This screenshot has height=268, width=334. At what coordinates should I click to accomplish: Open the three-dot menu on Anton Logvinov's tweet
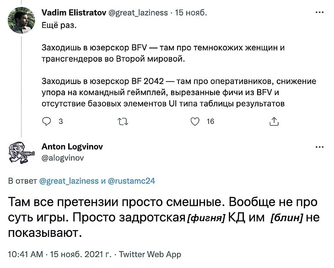point(319,147)
